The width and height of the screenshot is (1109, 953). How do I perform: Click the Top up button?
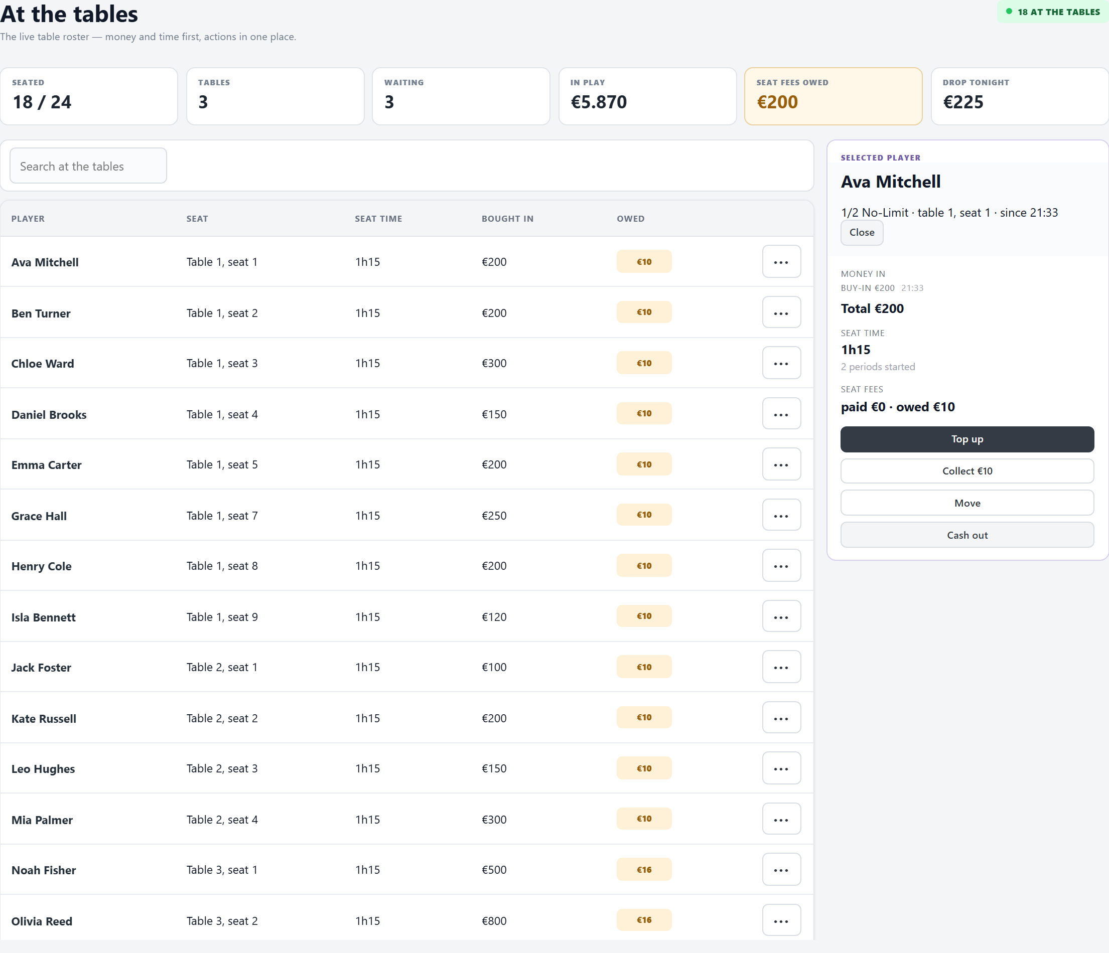pos(966,439)
